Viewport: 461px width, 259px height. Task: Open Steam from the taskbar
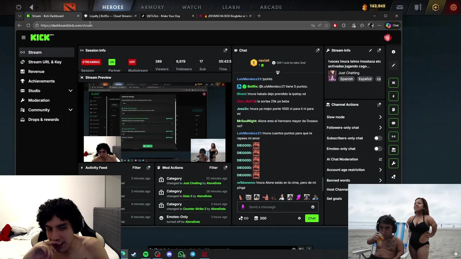[x=134, y=254]
